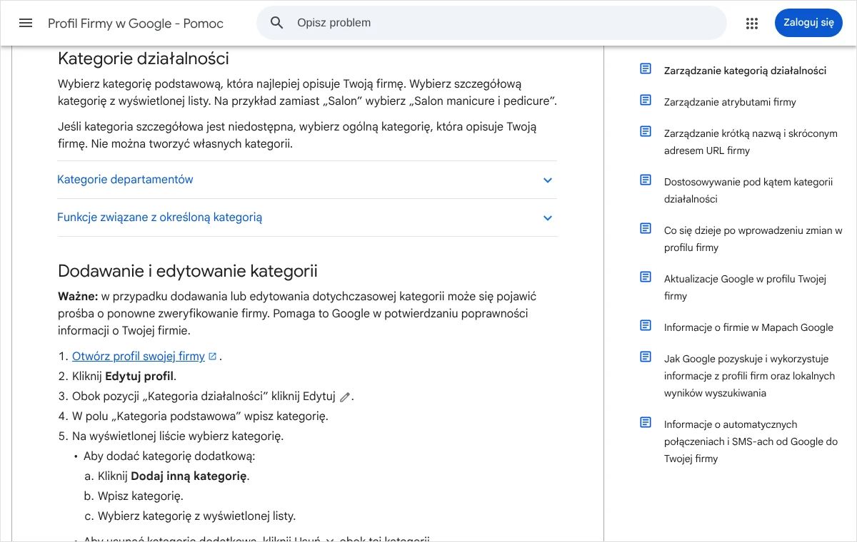Click article icon beside Zarządzanie atrybutami firmy
The width and height of the screenshot is (857, 542).
tap(646, 101)
